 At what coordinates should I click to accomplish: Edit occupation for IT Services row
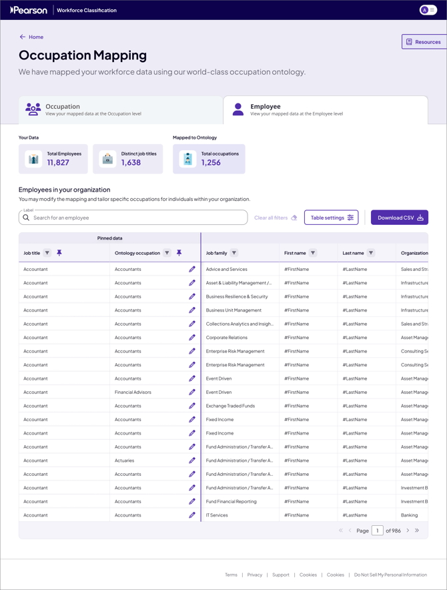192,515
